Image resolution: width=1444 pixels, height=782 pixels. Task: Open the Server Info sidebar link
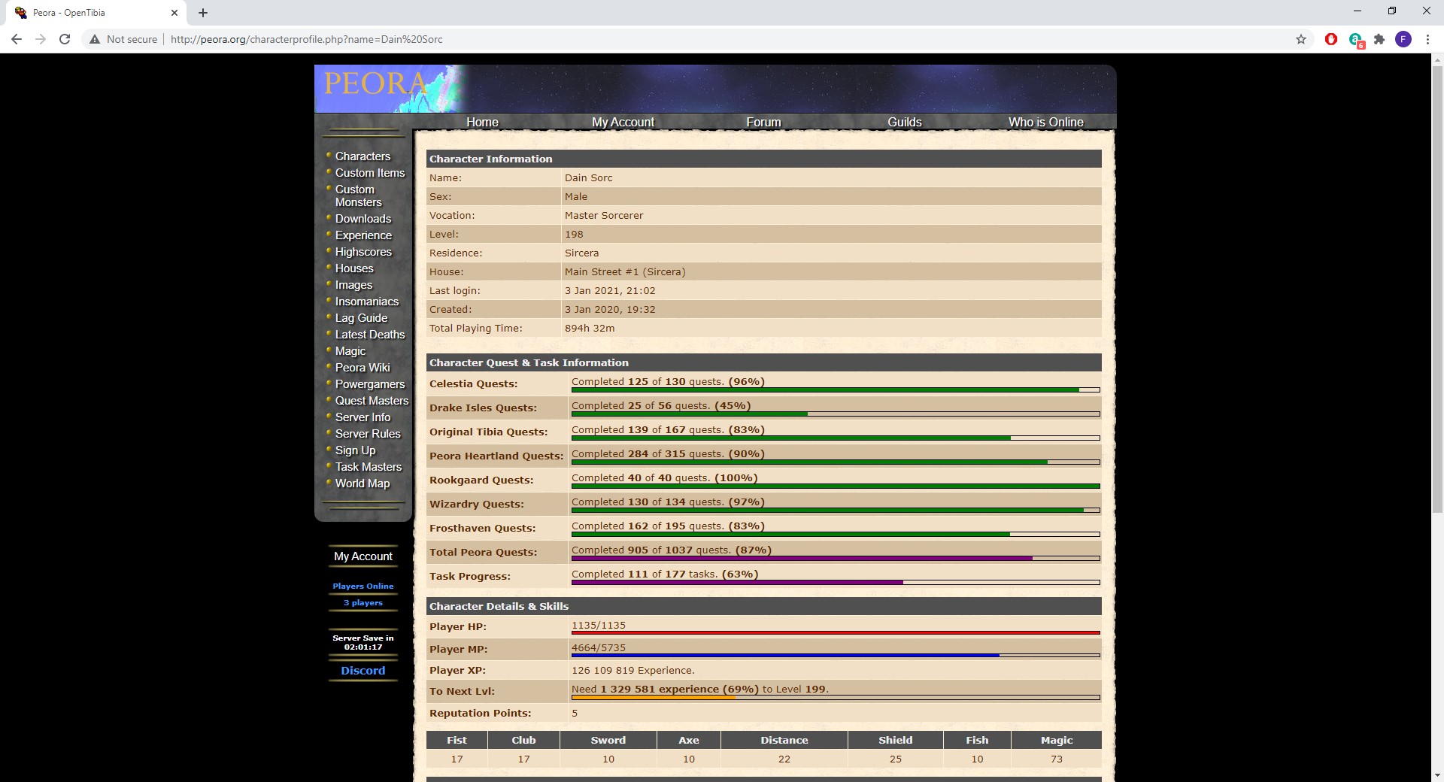(363, 417)
